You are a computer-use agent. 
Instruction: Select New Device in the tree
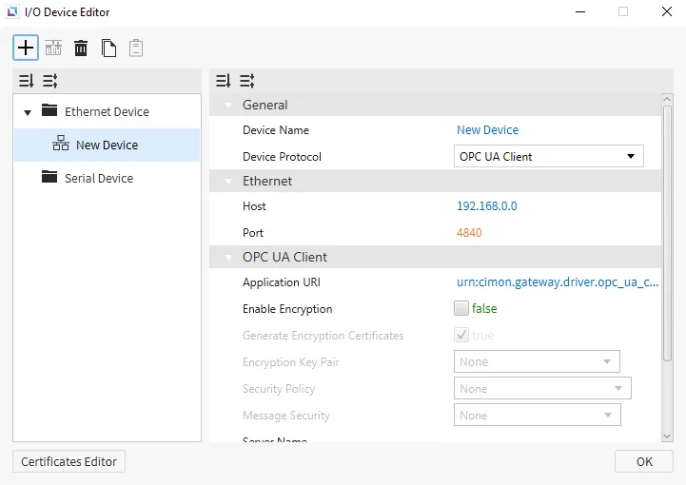pyautogui.click(x=107, y=145)
